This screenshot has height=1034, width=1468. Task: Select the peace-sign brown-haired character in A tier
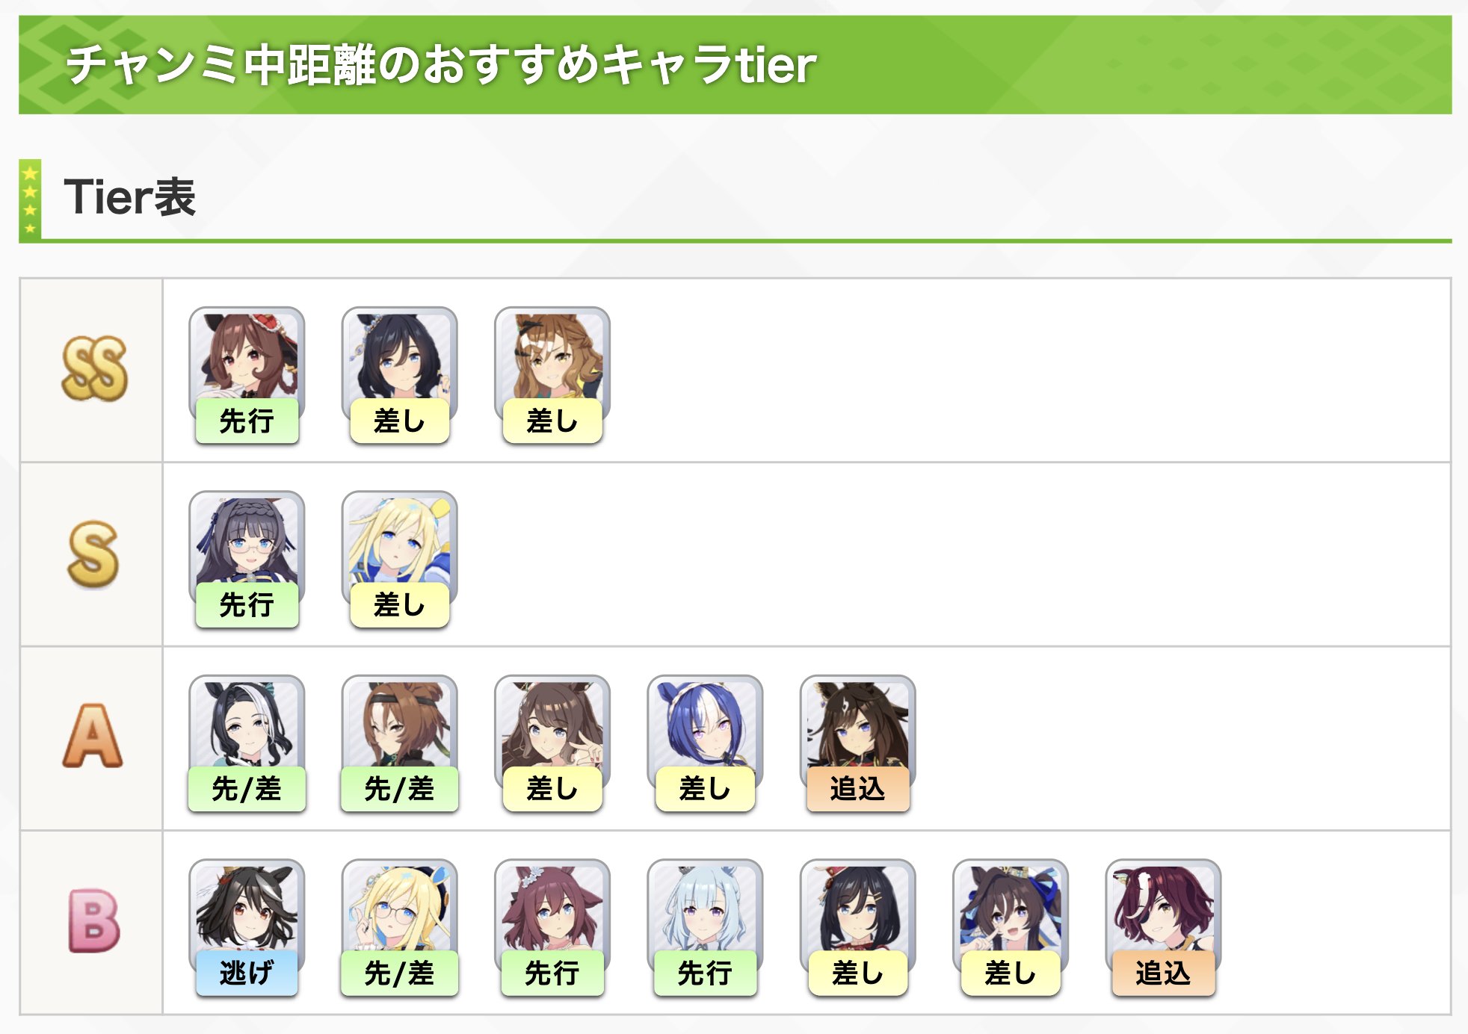pos(552,743)
